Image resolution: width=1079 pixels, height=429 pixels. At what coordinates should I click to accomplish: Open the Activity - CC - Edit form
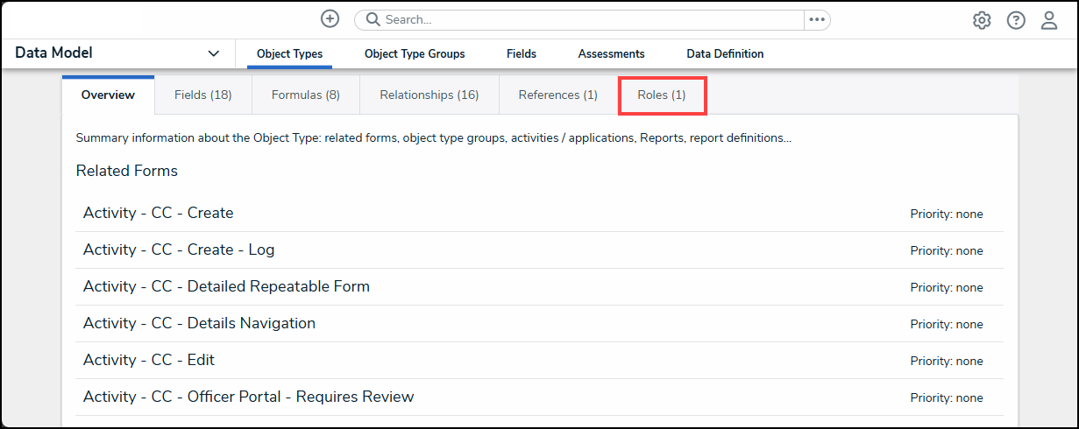point(148,360)
